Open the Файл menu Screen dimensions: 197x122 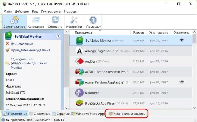click(8, 12)
